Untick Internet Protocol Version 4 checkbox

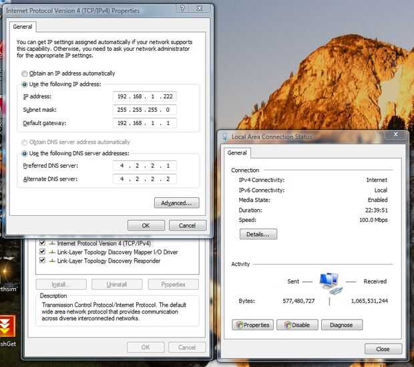tap(42, 243)
